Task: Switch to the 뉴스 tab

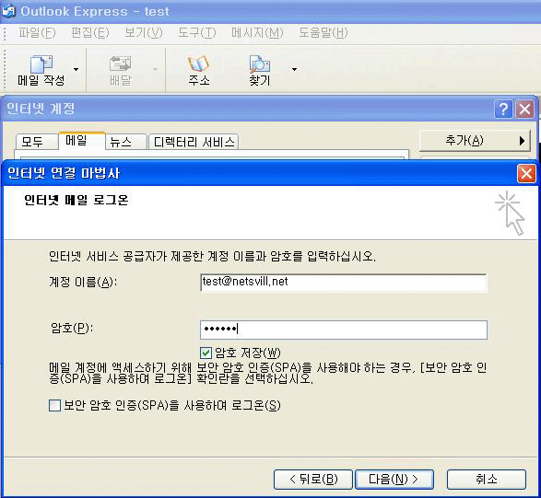Action: click(126, 142)
